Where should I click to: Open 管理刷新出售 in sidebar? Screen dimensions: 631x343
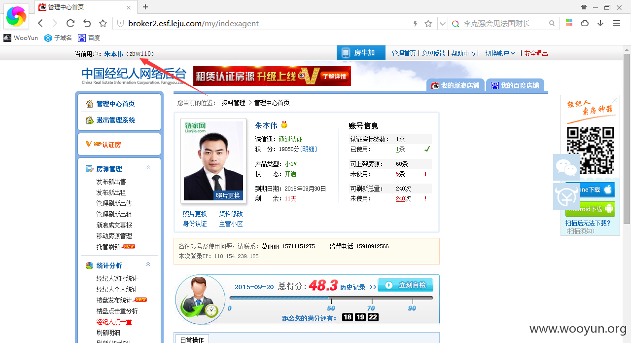[x=114, y=203]
